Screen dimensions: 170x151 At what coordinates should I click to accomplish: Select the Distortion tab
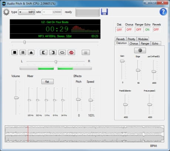[122, 43]
